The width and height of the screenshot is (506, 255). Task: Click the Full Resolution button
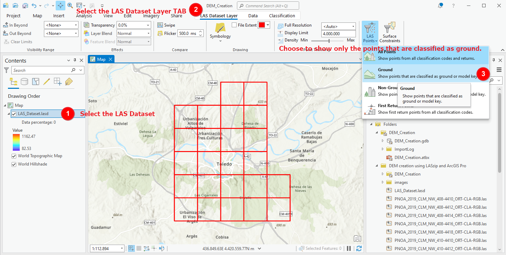pos(298,25)
